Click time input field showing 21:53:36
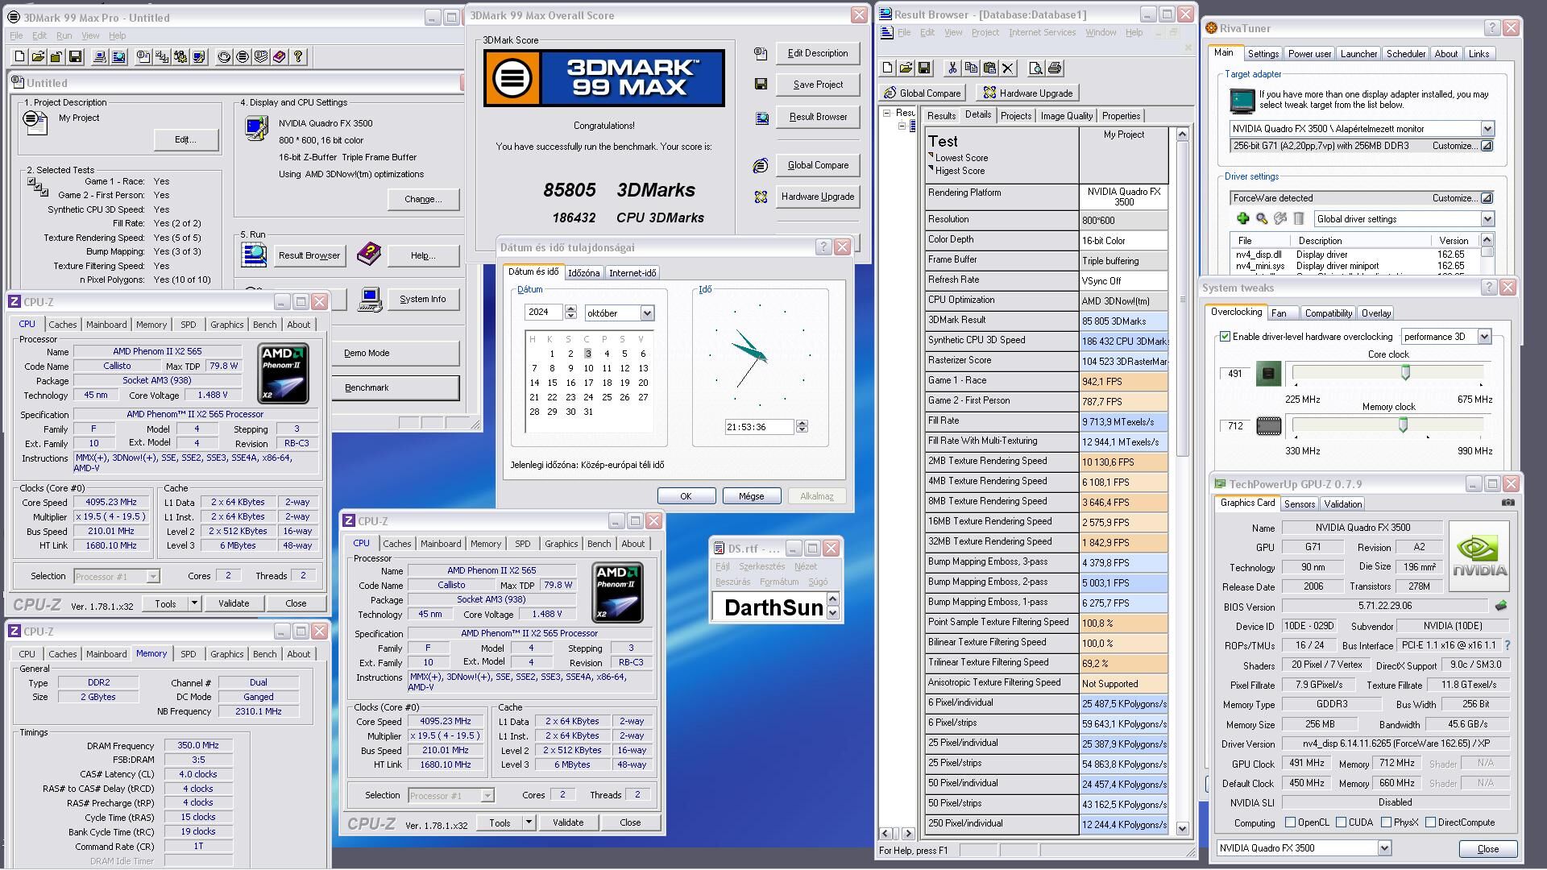Screen dimensions: 1547x870 (759, 427)
